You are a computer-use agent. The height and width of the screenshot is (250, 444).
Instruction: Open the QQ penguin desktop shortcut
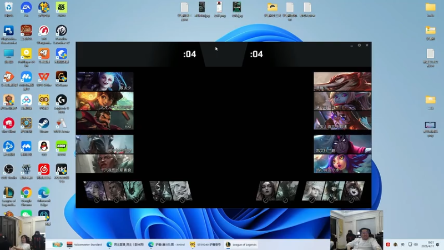click(44, 148)
